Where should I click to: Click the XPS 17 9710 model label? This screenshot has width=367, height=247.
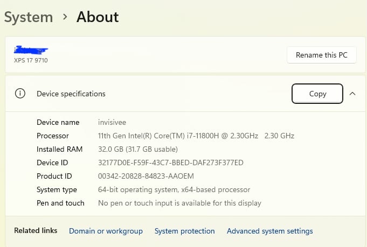[x=31, y=60]
